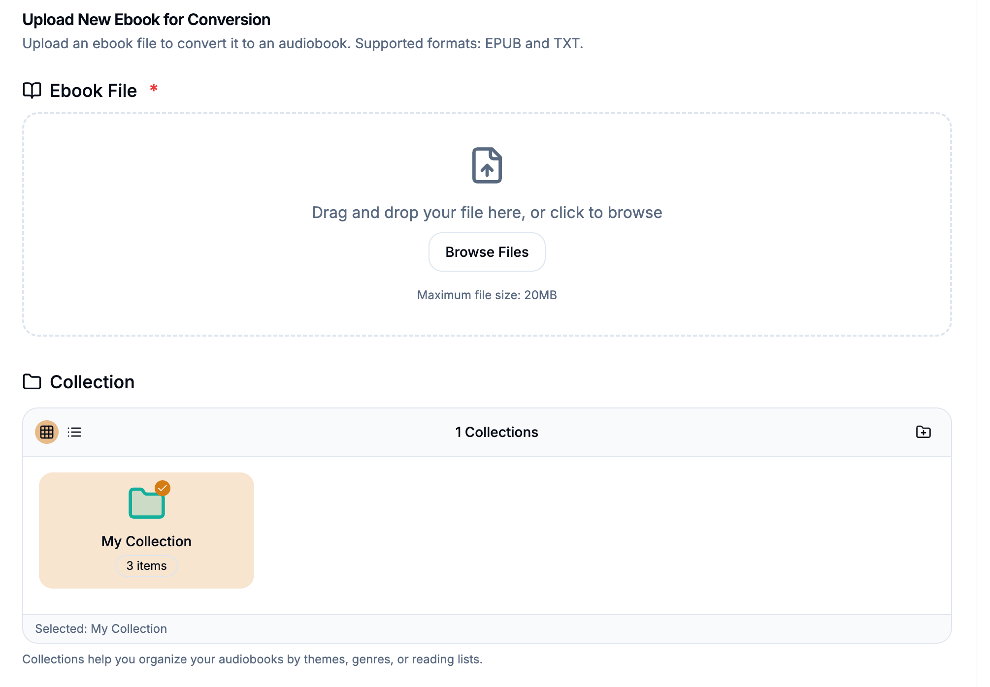Select the My Collection card name
Viewport: 990px width, 687px height.
pos(146,541)
